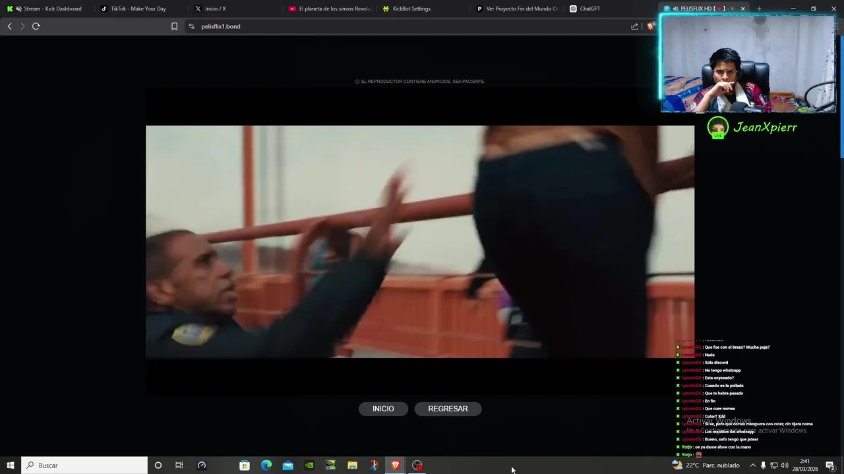Open Cortana circle icon on taskbar
This screenshot has width=844, height=474.
pyautogui.click(x=158, y=465)
